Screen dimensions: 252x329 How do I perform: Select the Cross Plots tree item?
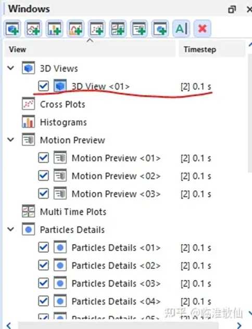pyautogui.click(x=62, y=104)
